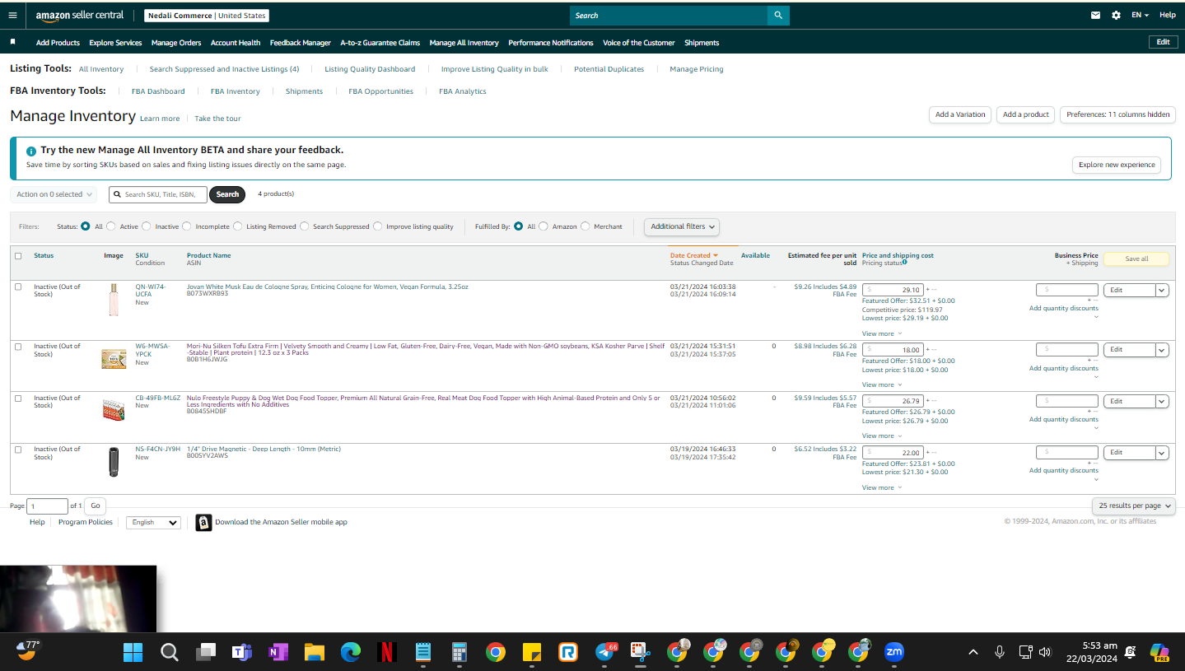Open the Listing Quality Dashboard link
This screenshot has width=1185, height=671.
coord(370,69)
